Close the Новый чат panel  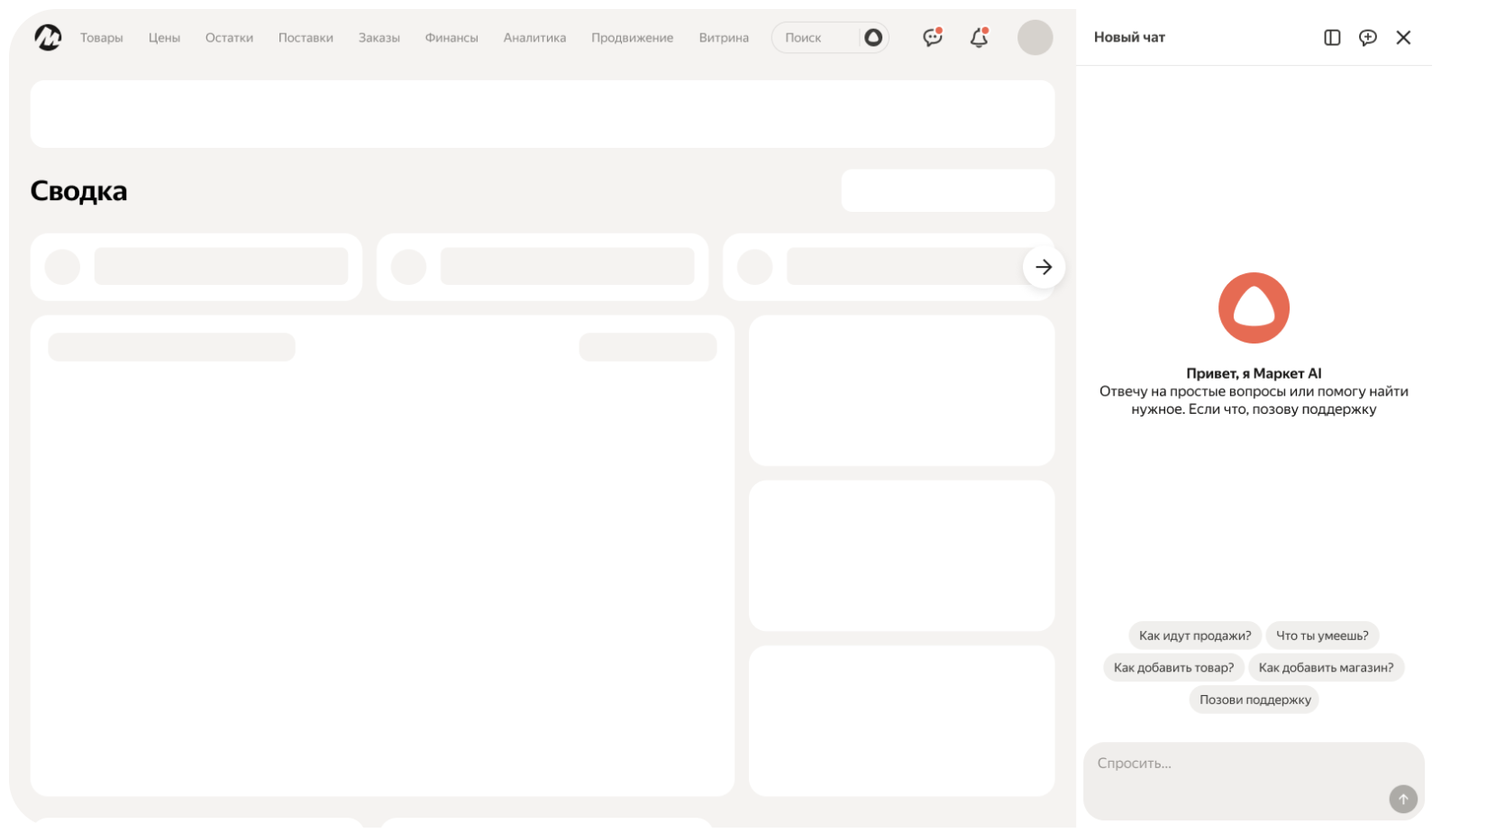[x=1403, y=38]
